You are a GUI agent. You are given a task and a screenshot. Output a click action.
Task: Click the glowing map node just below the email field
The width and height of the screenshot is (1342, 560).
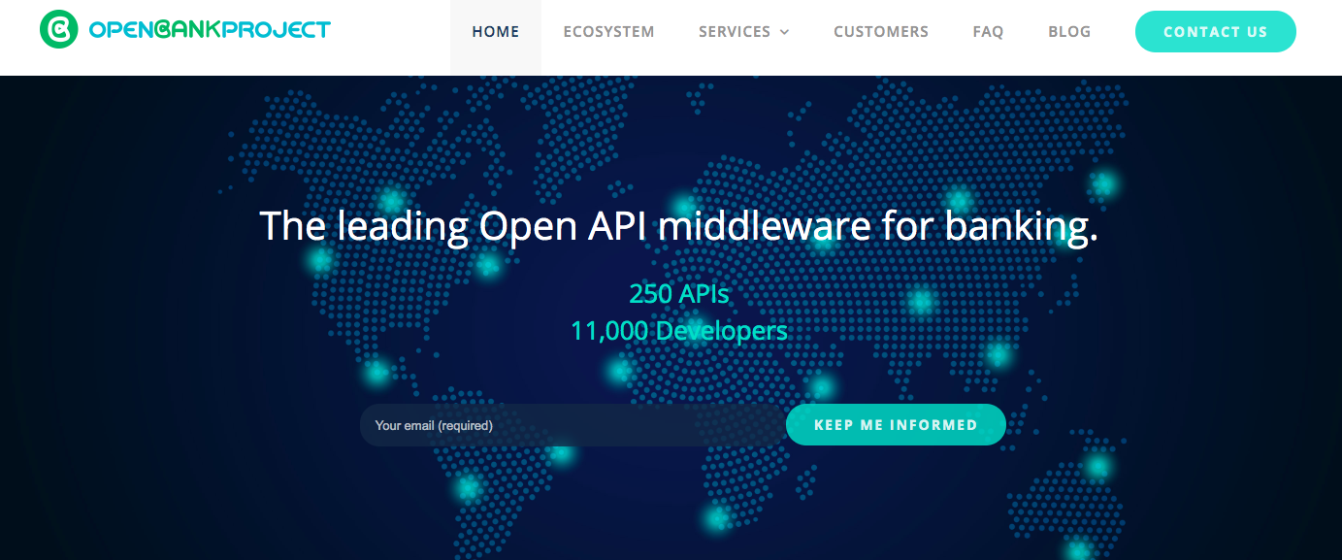pos(561,452)
